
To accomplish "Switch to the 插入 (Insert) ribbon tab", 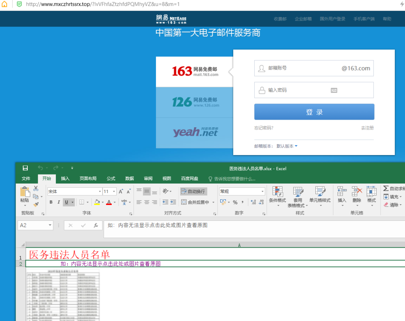I will [x=65, y=178].
